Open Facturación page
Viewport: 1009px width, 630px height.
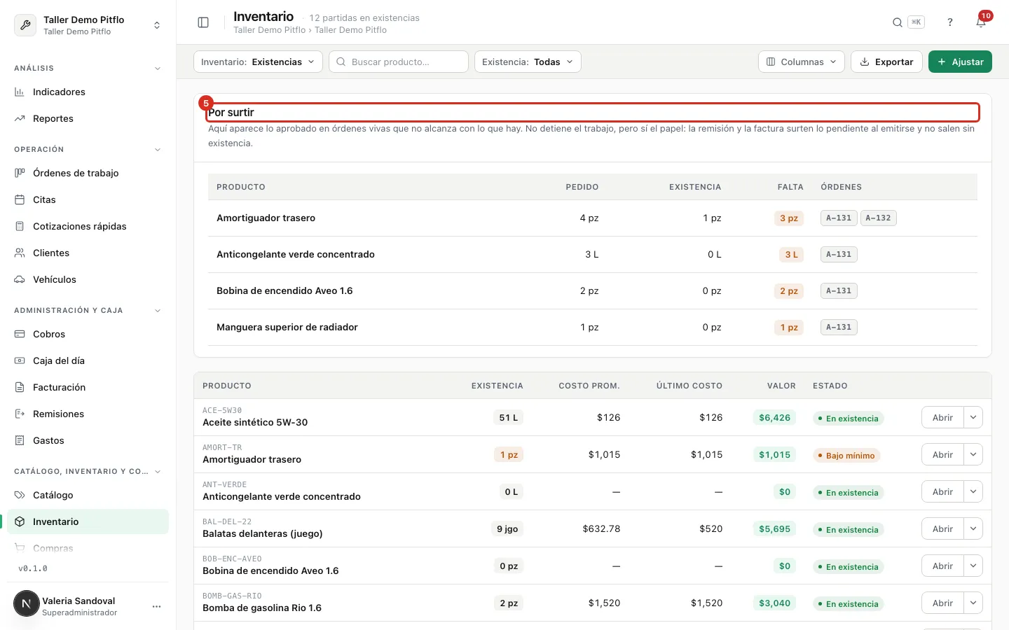pyautogui.click(x=88, y=387)
